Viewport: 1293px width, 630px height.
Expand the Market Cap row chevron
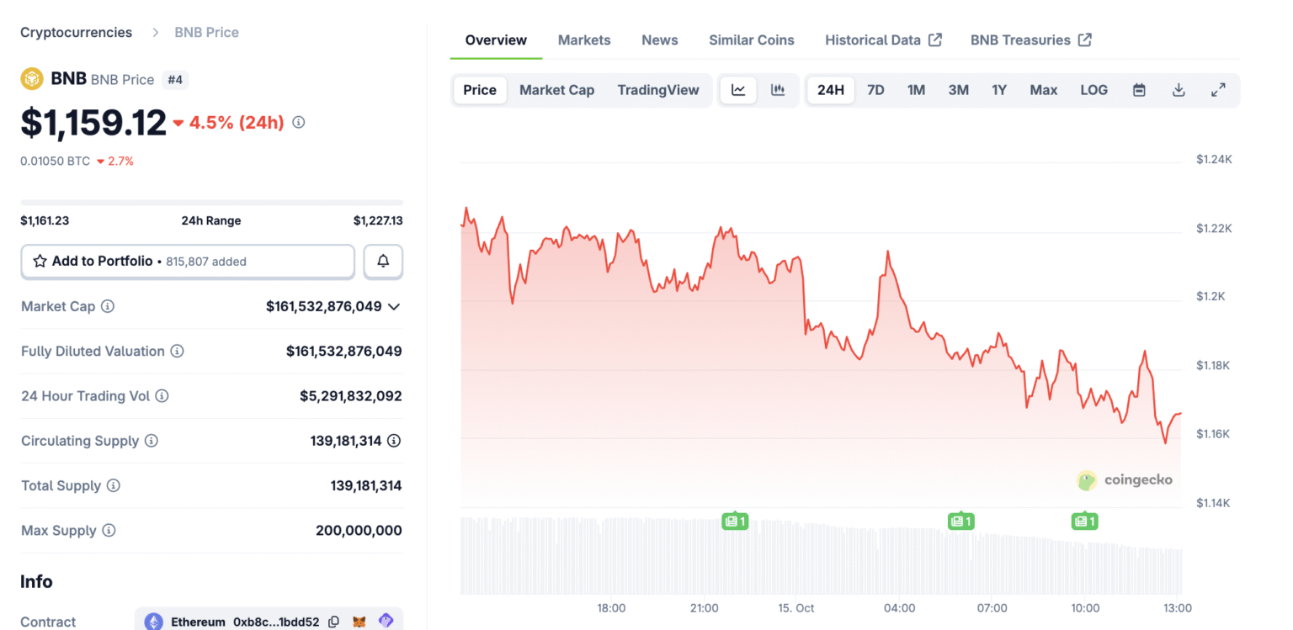393,306
